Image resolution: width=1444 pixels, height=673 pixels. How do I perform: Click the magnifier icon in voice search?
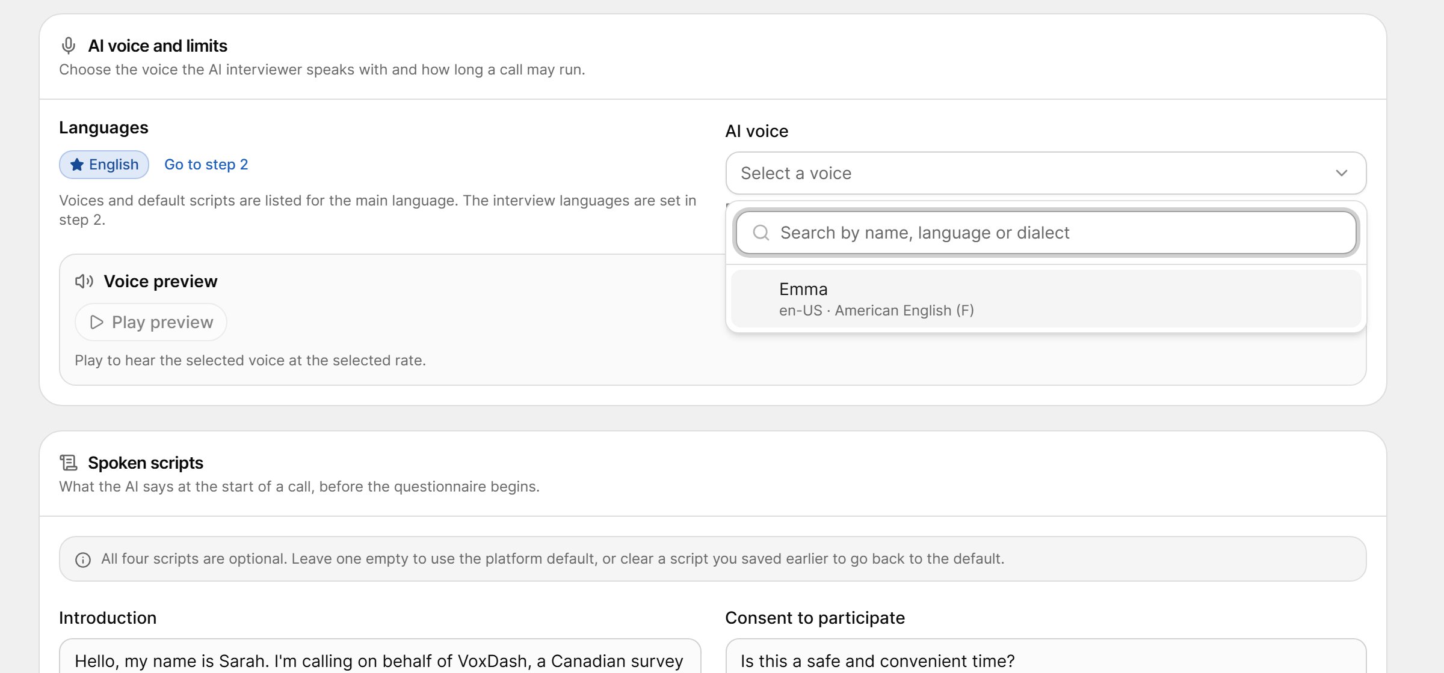pyautogui.click(x=761, y=233)
